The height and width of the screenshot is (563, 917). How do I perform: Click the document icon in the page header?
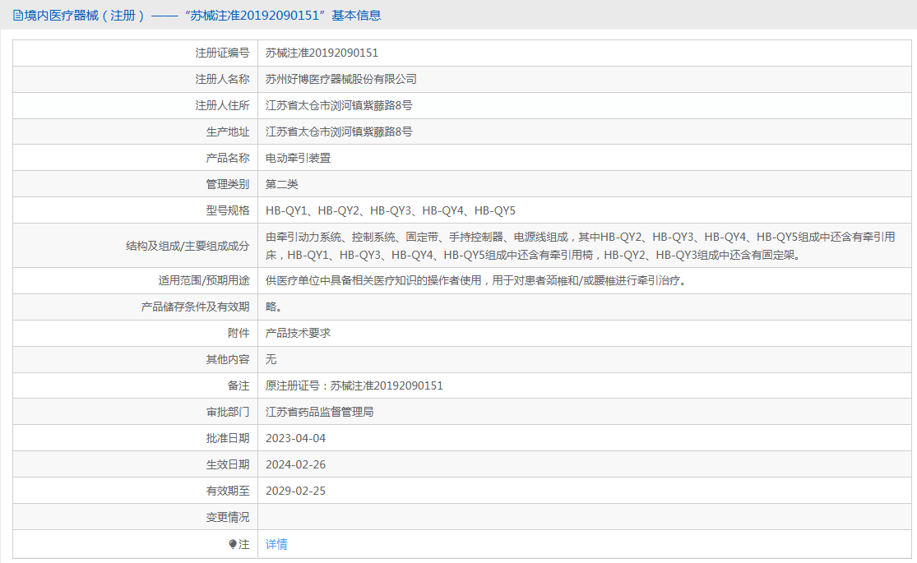click(18, 16)
